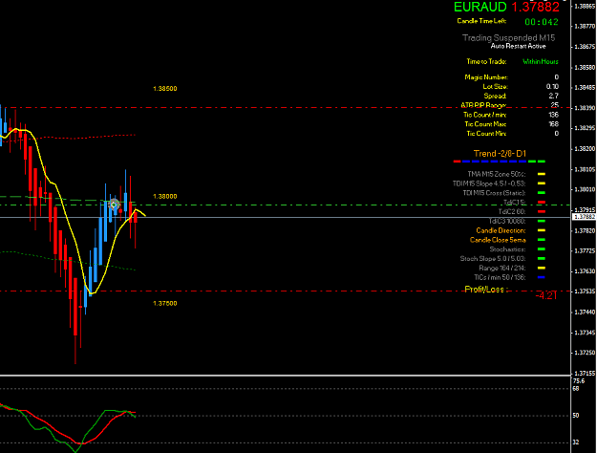The width and height of the screenshot is (597, 453).
Task: Click the Tic Count Min label
Action: coord(486,134)
